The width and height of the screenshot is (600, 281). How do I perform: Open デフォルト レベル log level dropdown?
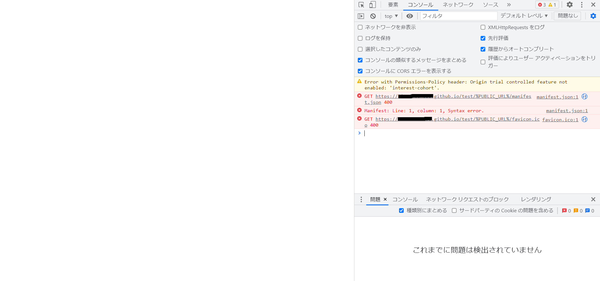[x=524, y=16]
